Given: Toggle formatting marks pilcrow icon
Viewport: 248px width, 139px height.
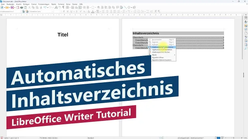Looking at the screenshot, I should [63, 7].
